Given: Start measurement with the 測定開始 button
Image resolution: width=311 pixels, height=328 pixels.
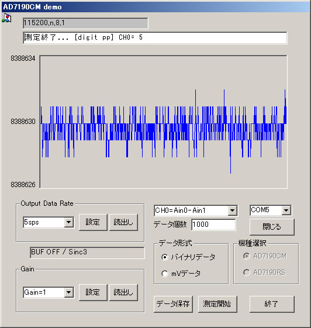Looking at the screenshot, I should coord(217,304).
